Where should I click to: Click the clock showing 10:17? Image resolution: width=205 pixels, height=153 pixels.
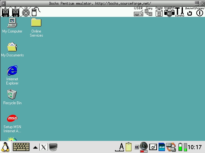[194, 147]
